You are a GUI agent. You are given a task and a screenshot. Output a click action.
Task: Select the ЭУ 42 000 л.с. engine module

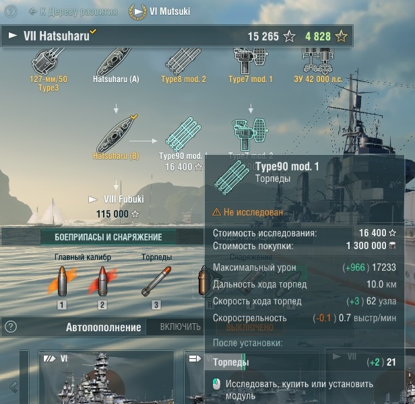coord(318,63)
